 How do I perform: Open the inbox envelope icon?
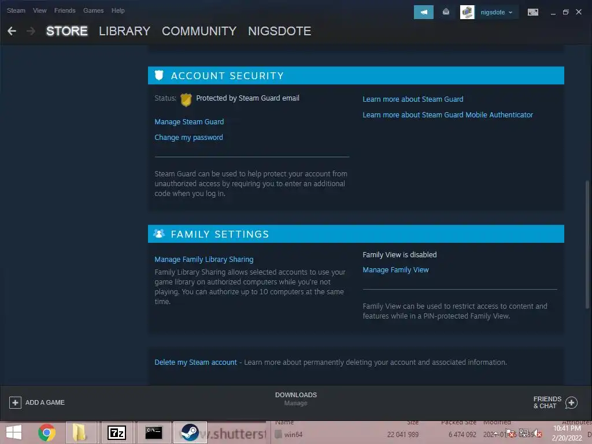(446, 12)
